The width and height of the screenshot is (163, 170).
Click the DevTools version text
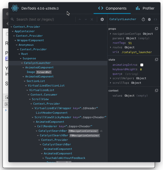point(48,9)
